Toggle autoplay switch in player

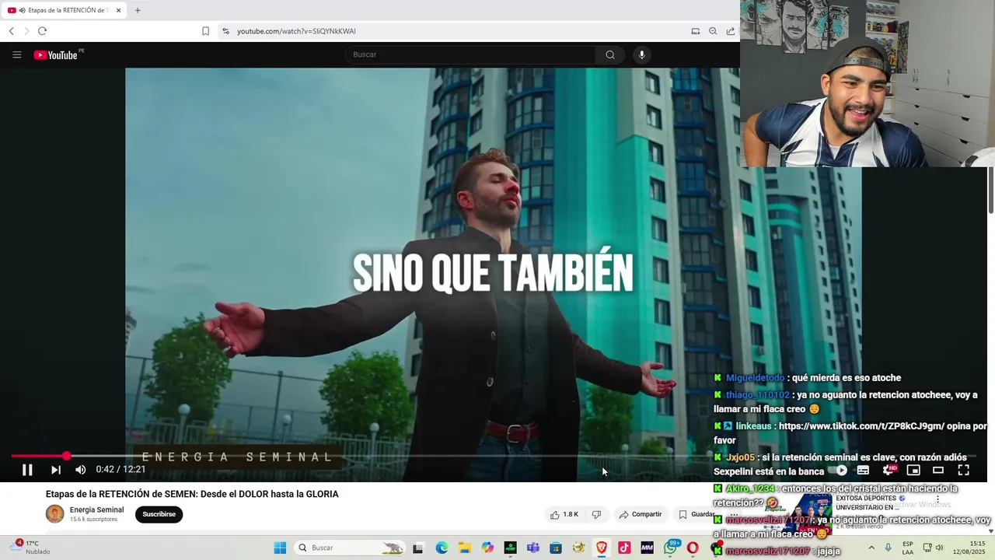point(837,470)
